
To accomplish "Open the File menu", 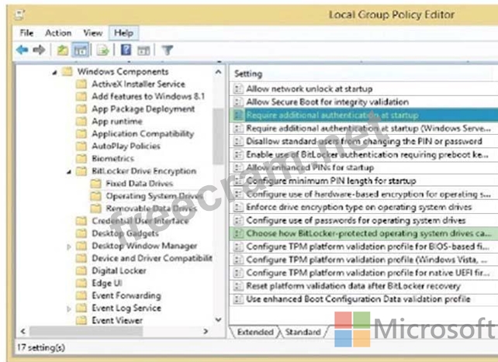I will (x=26, y=33).
